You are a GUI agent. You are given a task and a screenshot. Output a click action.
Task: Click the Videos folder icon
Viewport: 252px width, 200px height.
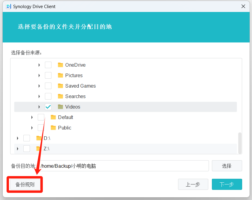60,107
